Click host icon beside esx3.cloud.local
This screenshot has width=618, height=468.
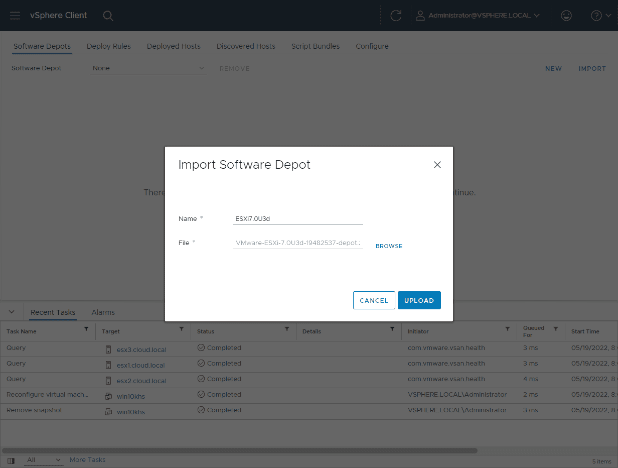click(x=108, y=349)
